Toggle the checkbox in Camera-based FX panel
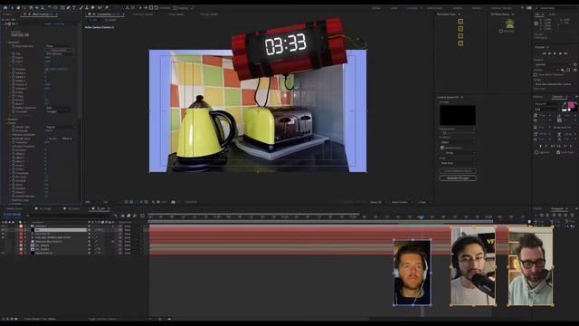This screenshot has width=579, height=326. [x=442, y=148]
